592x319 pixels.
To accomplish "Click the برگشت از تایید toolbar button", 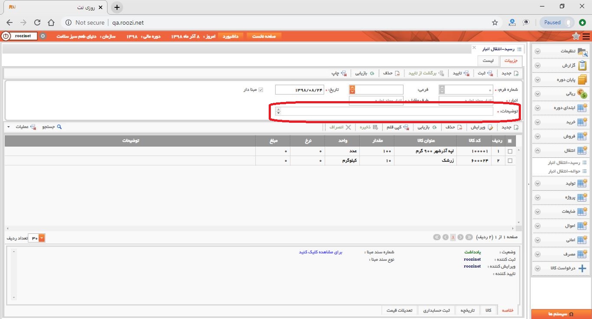I will pos(426,73).
